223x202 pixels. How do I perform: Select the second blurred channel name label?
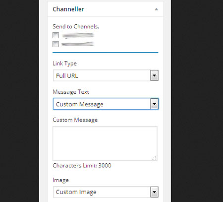point(78,44)
